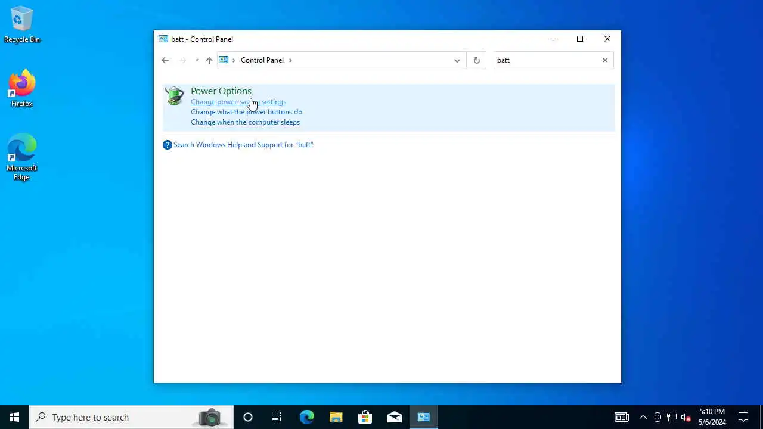Open Microsoft Store from the taskbar
Image resolution: width=763 pixels, height=429 pixels.
click(x=365, y=417)
